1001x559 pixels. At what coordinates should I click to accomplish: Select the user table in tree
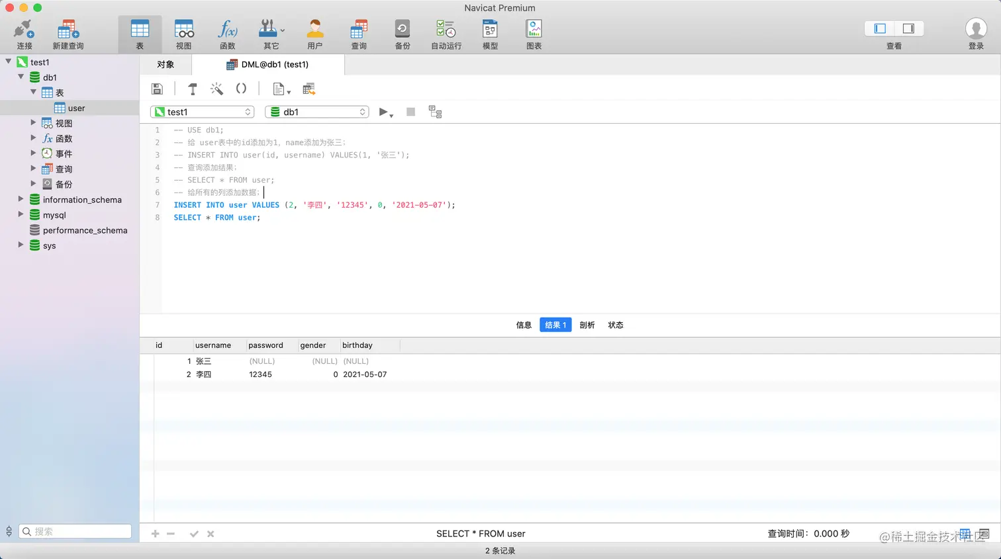[70, 108]
